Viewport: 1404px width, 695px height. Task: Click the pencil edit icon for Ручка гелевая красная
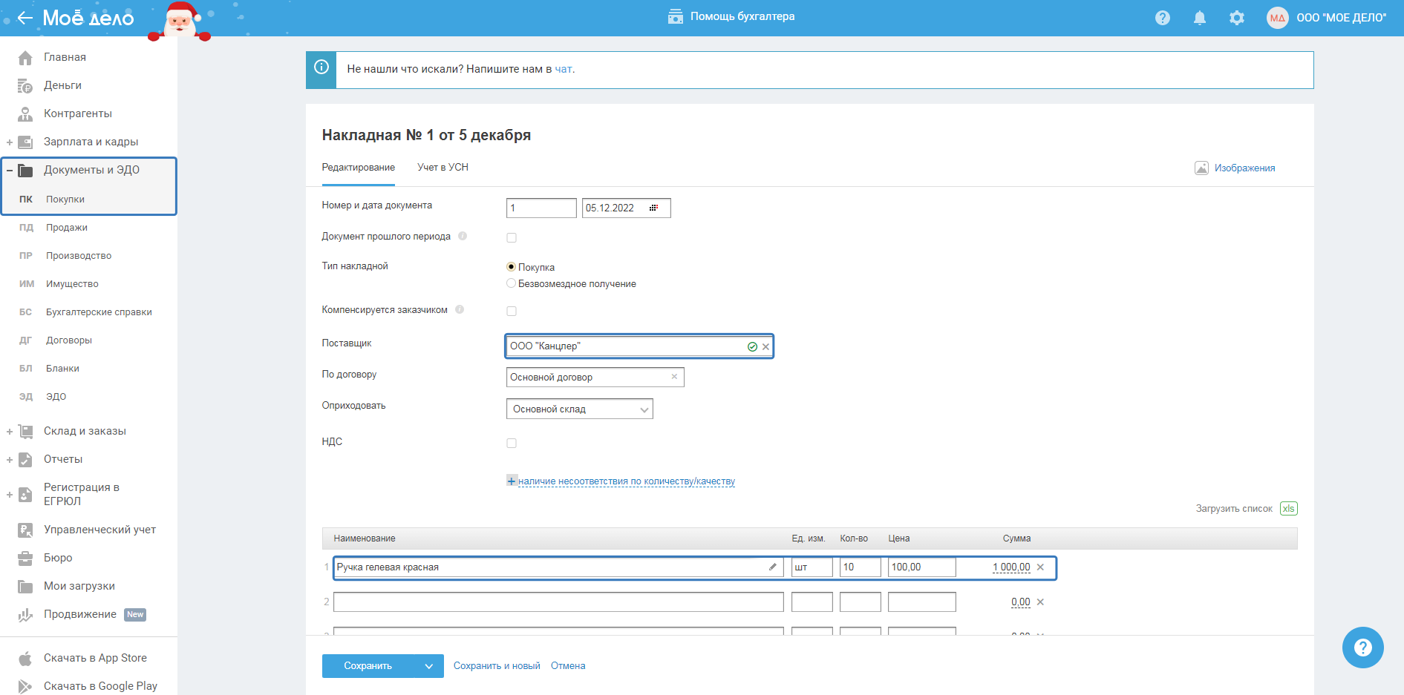coord(773,567)
